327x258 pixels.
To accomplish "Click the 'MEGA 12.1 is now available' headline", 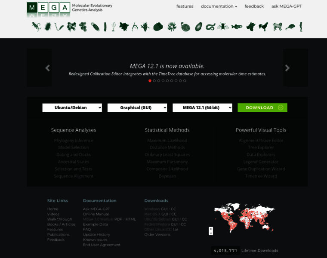I will [167, 66].
